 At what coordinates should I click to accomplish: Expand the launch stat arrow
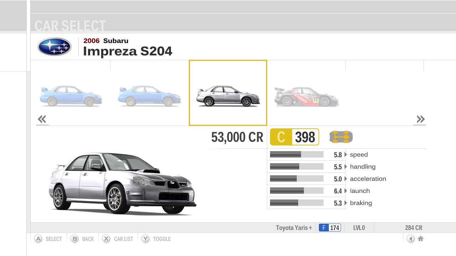[x=346, y=191]
